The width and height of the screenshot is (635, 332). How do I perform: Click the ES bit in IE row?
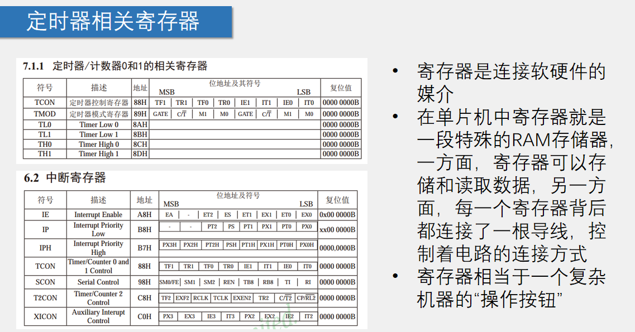pyautogui.click(x=228, y=215)
